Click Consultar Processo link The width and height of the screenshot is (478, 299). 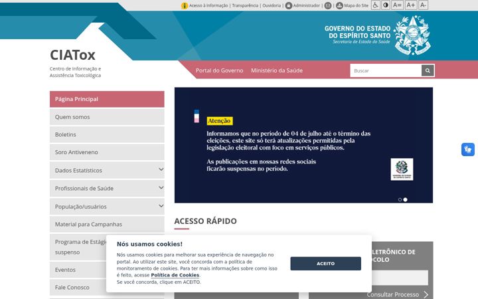click(x=392, y=294)
